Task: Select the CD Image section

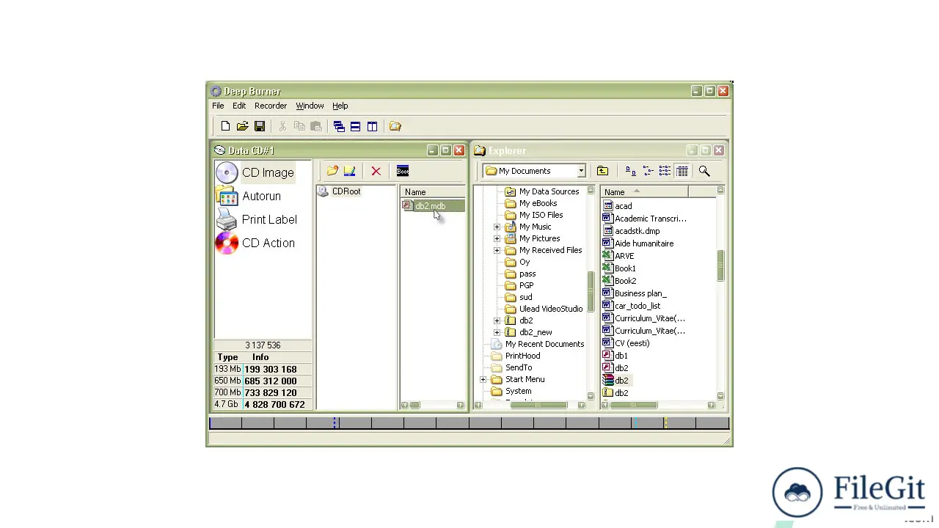Action: tap(255, 172)
